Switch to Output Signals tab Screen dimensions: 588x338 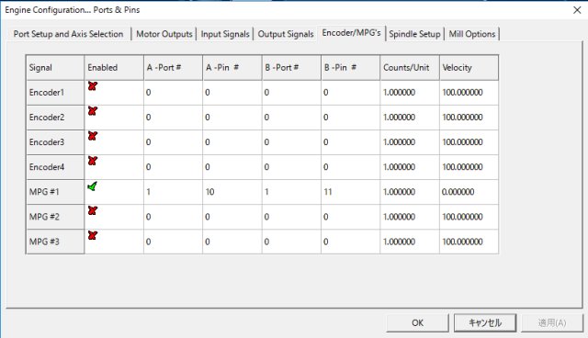coord(286,34)
